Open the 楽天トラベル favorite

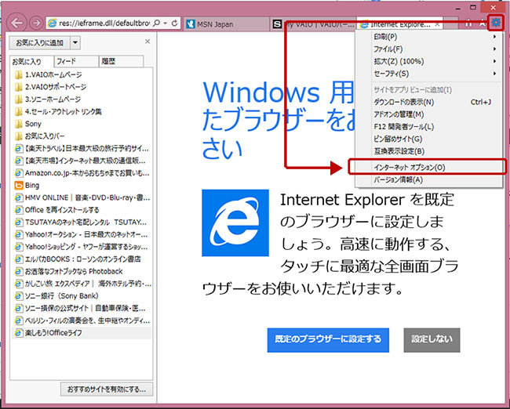coord(82,148)
